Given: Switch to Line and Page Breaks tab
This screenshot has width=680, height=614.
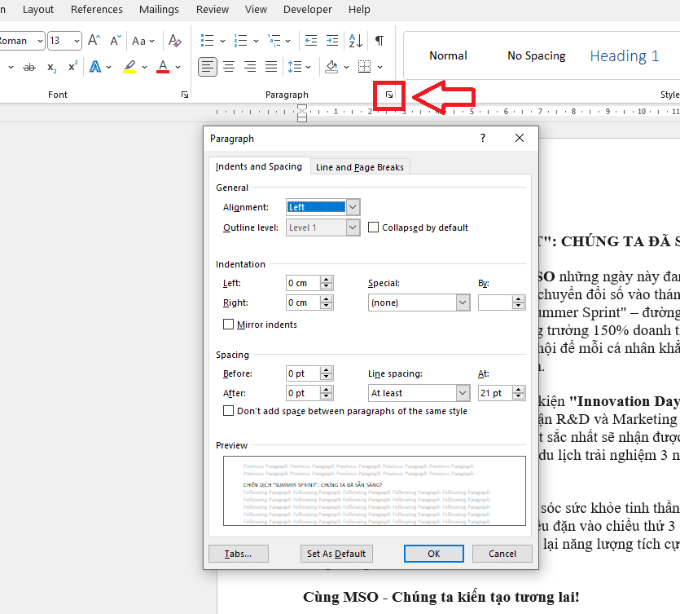Looking at the screenshot, I should click(x=359, y=167).
